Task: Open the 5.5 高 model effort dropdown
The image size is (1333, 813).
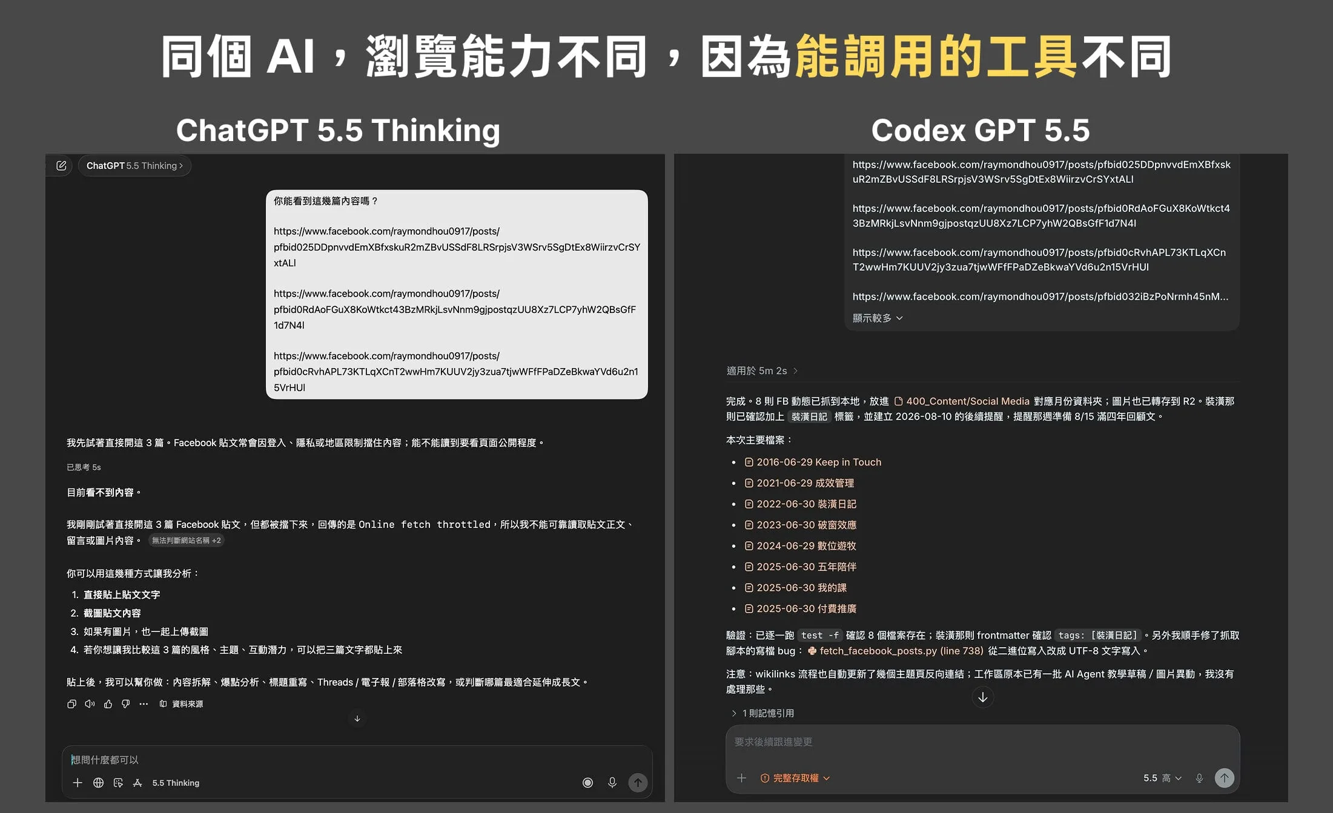Action: (1162, 778)
